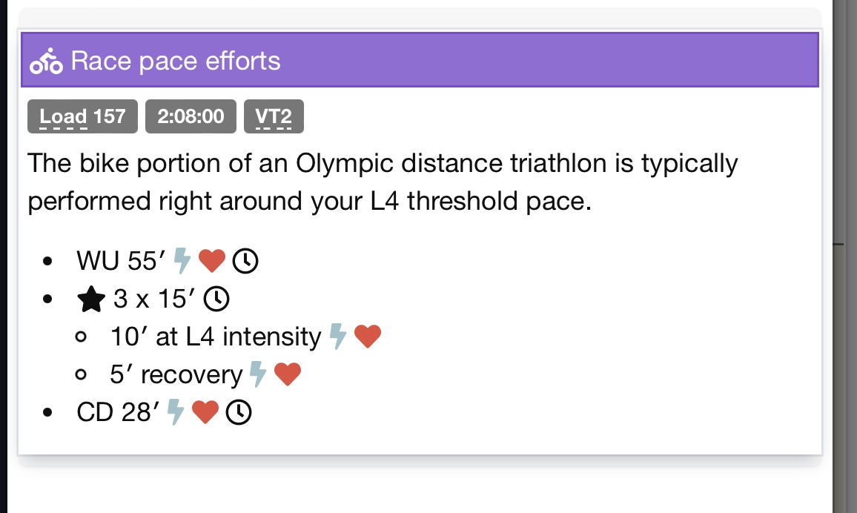857x513 pixels.
Task: Click the lightning bolt icon beside WU 55′
Action: tap(182, 261)
